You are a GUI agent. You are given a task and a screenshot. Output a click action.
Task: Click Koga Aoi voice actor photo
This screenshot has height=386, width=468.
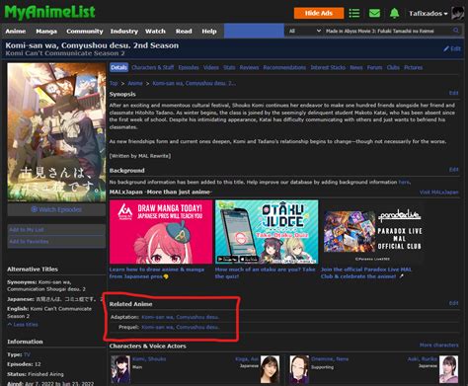pyautogui.click(x=270, y=369)
